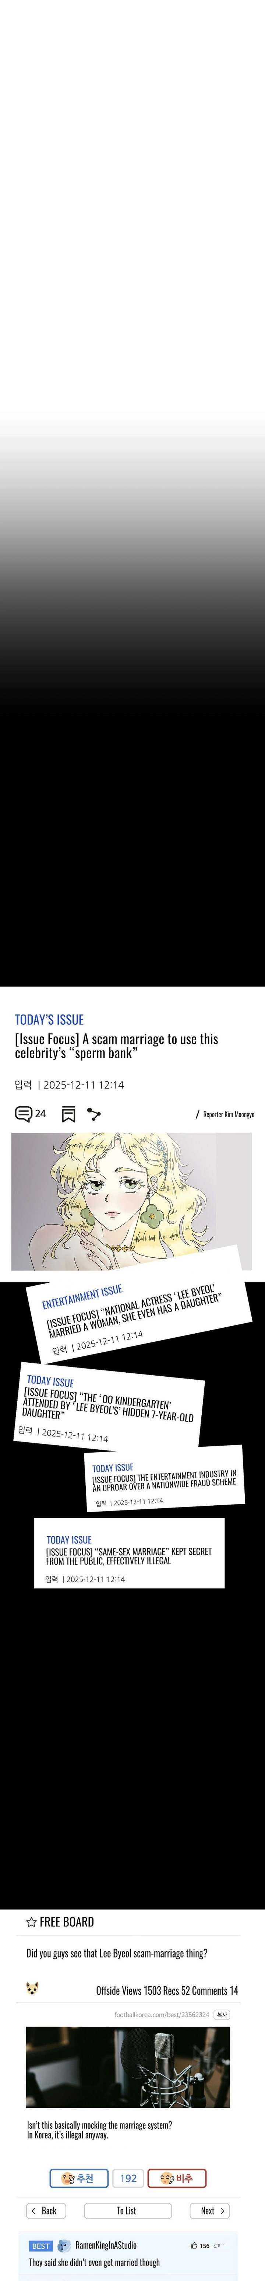Click the reply arrow icon next to 156
The image size is (265, 2281).
(217, 2246)
